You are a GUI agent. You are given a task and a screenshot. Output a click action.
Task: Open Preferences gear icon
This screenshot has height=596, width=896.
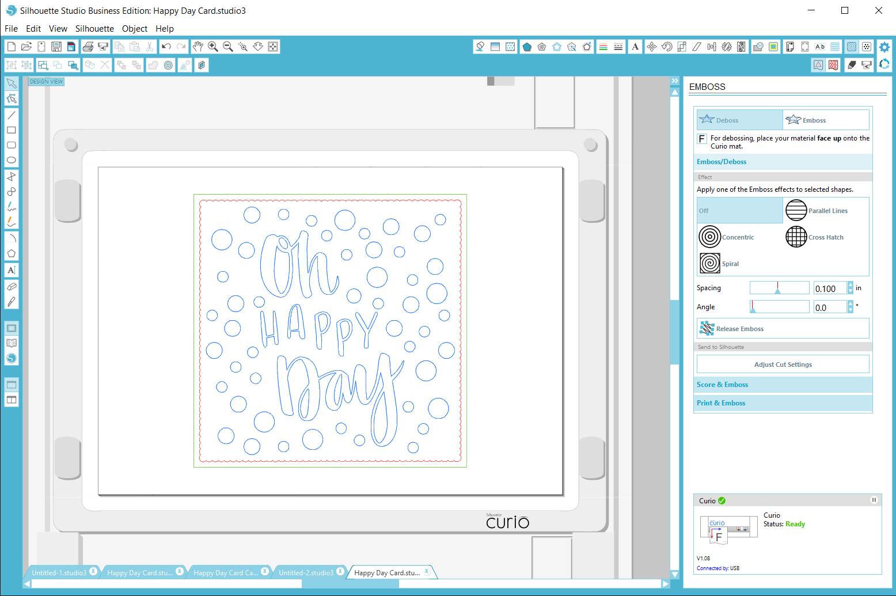pyautogui.click(x=884, y=47)
